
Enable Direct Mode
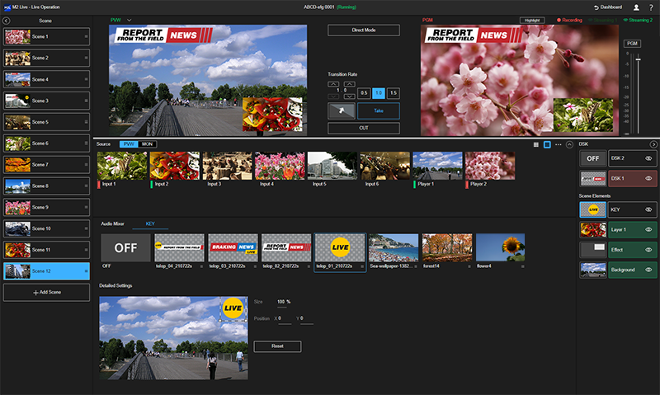pyautogui.click(x=364, y=31)
